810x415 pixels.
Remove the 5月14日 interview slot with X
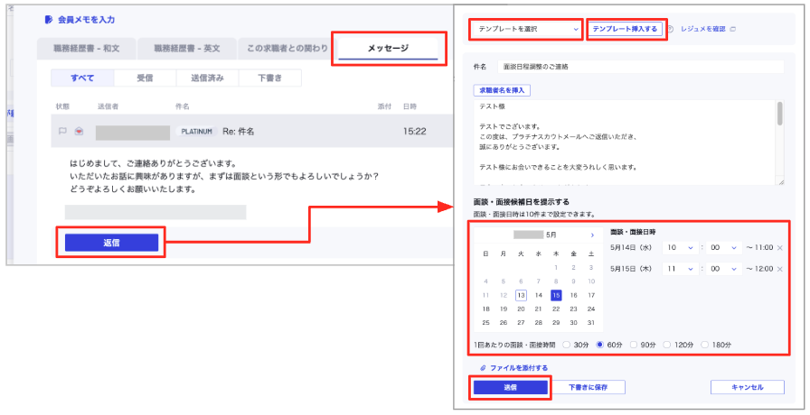click(x=780, y=247)
